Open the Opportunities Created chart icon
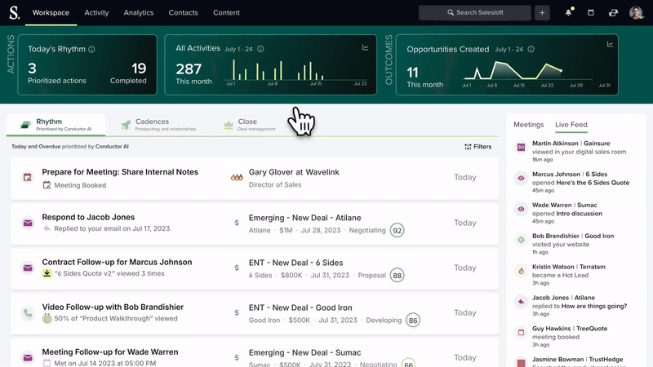Image resolution: width=653 pixels, height=367 pixels. click(x=610, y=44)
